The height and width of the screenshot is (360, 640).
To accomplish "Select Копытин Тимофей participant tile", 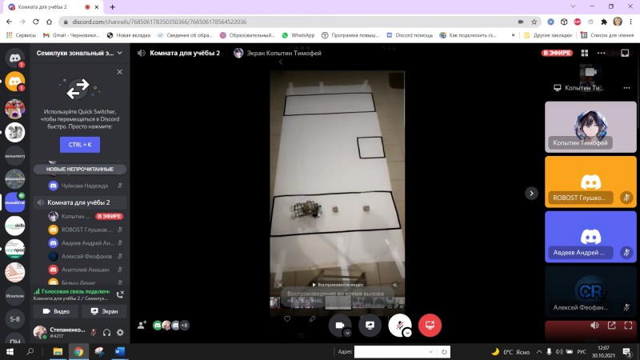I will point(590,126).
